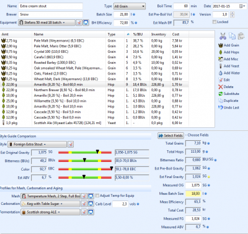Image resolution: width=248 pixels, height=234 pixels.
Task: Sort by Type column header
Action: pos(115,34)
